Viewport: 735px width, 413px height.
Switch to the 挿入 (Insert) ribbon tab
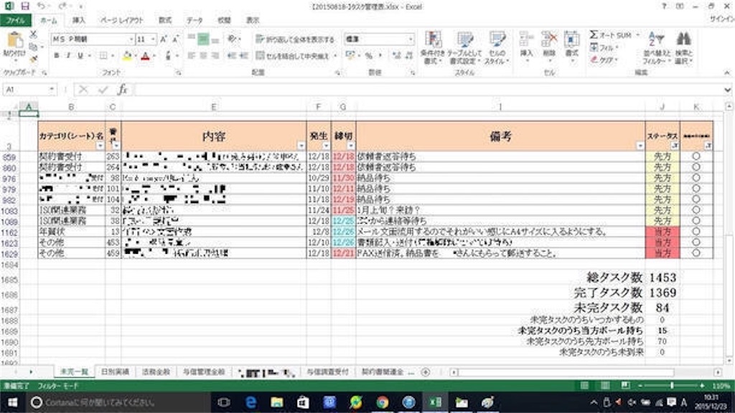pos(78,20)
